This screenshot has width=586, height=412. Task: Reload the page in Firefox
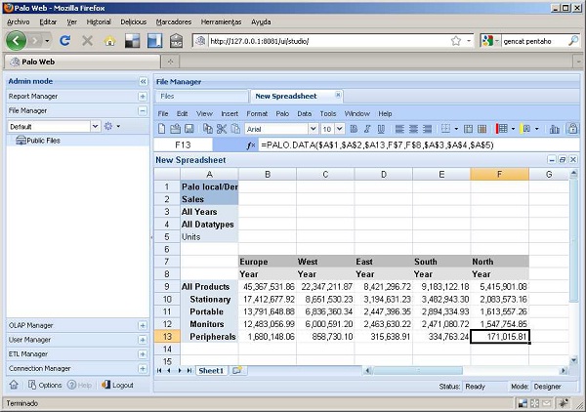65,40
